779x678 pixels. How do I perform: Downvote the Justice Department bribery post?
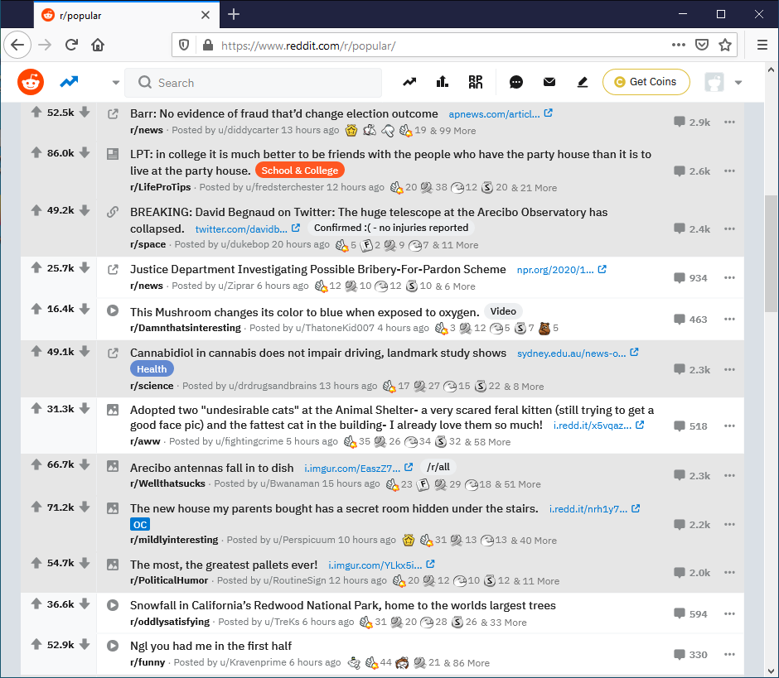[85, 268]
